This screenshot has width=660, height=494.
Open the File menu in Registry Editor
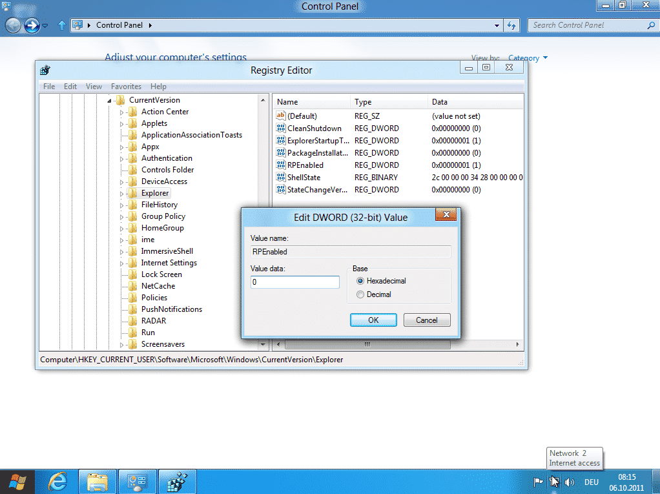pos(49,87)
